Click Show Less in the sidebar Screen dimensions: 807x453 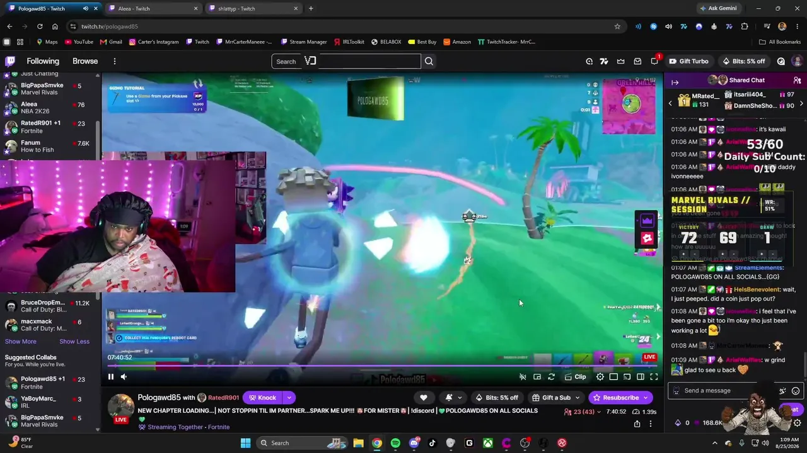pyautogui.click(x=74, y=342)
